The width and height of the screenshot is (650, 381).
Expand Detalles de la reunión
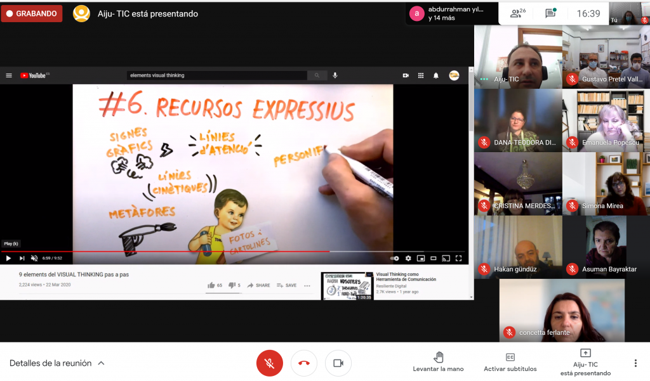(56, 363)
